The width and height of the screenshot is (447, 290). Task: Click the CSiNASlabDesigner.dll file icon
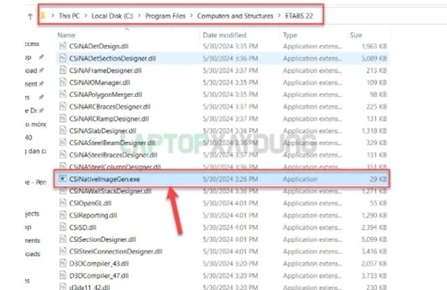(x=63, y=131)
